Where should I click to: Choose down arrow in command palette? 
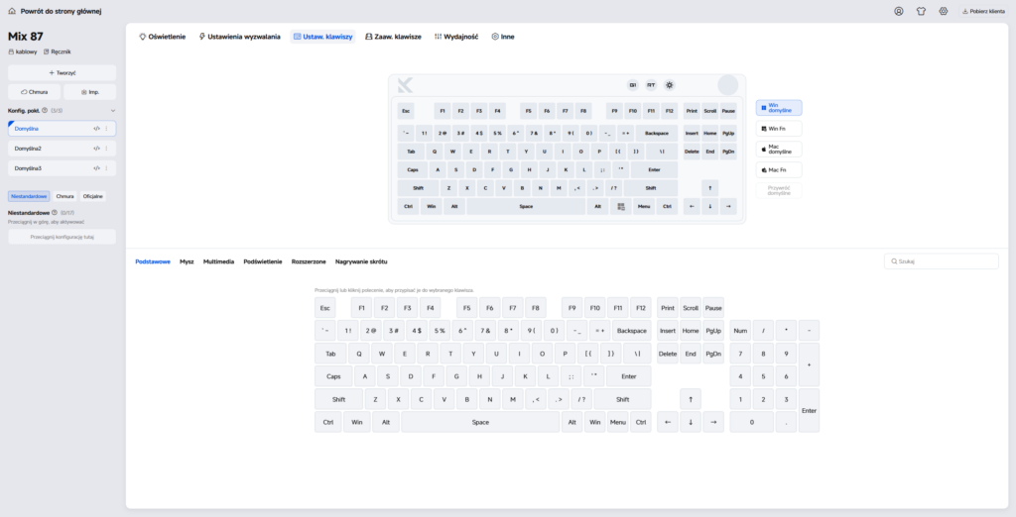(x=691, y=422)
